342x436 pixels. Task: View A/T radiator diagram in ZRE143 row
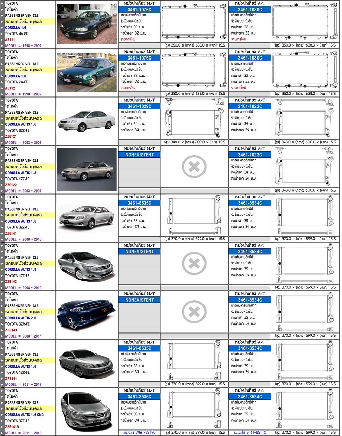pyautogui.click(x=305, y=312)
